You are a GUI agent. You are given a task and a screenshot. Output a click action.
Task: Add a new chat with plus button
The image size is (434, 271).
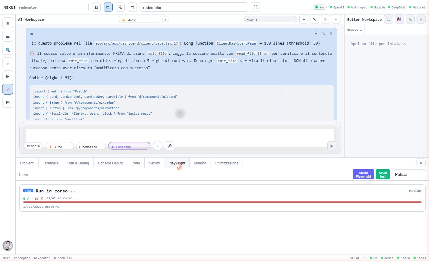(x=304, y=19)
